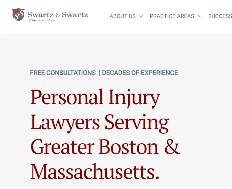Open the PRACTICE AREAS menu item
232x189 pixels.
tap(172, 16)
